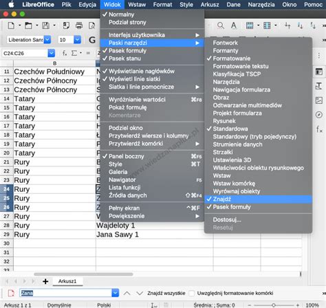Click the Insert row icon

pyautogui.click(x=250, y=25)
